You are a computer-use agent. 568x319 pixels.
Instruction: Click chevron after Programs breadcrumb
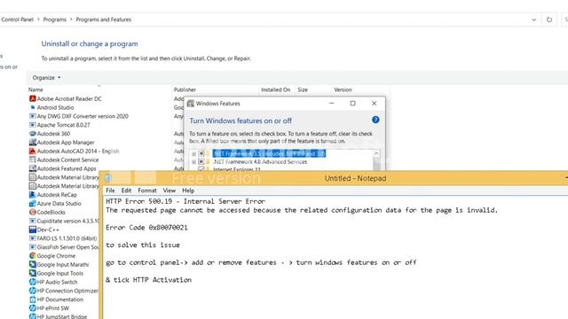[71, 19]
